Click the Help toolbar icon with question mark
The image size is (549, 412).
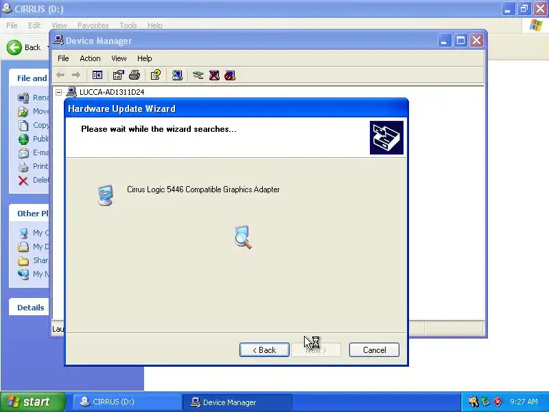coord(156,75)
